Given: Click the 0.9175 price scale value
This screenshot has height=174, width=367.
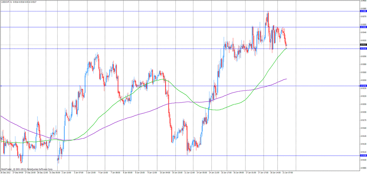Looking at the screenshot, I should (364, 120).
